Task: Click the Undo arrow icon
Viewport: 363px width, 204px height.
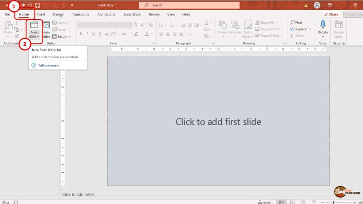Action: click(x=45, y=5)
